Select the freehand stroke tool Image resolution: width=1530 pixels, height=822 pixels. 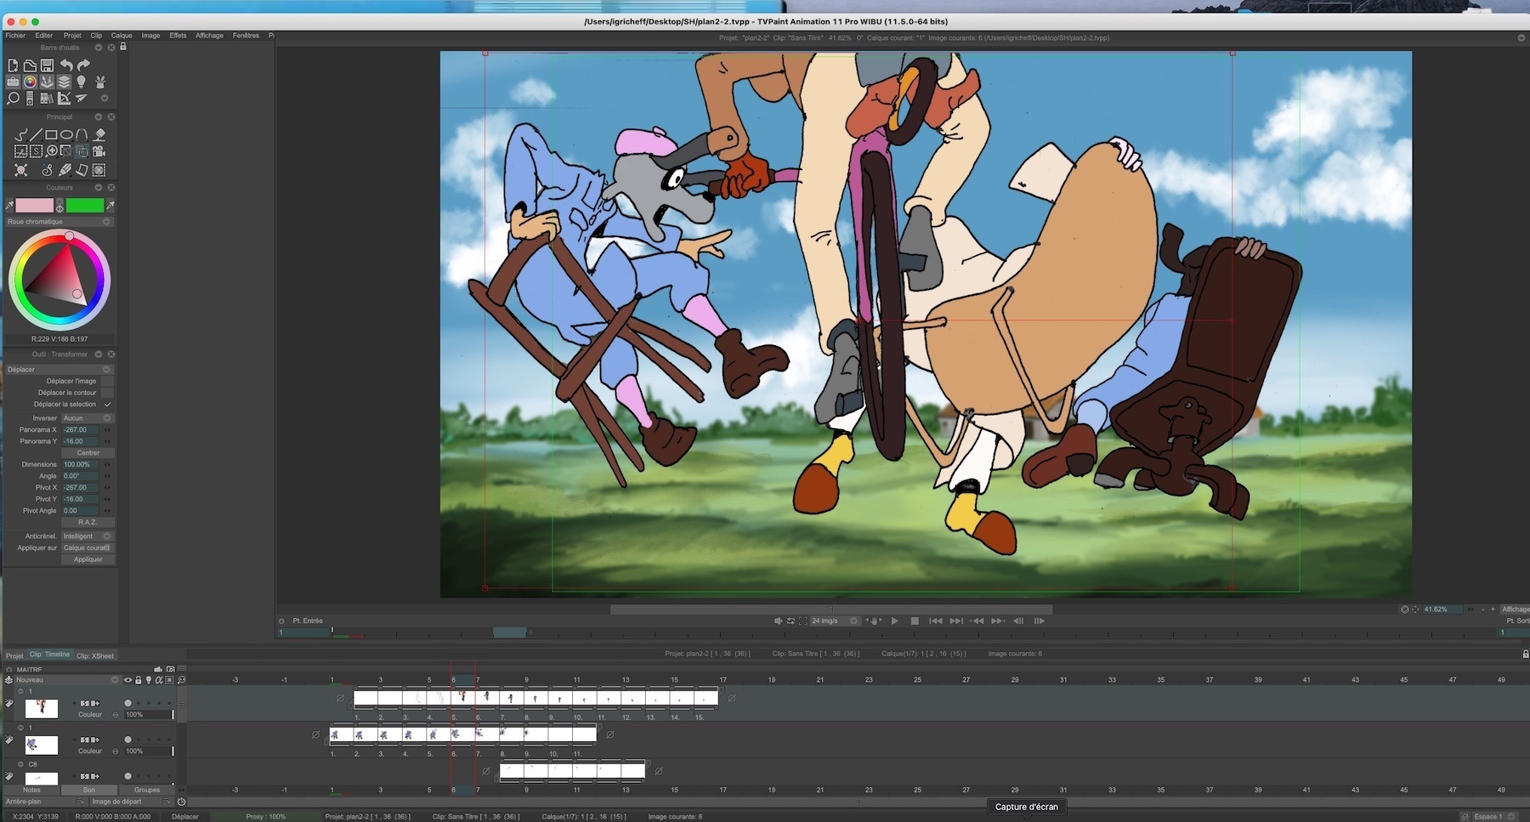click(x=21, y=134)
